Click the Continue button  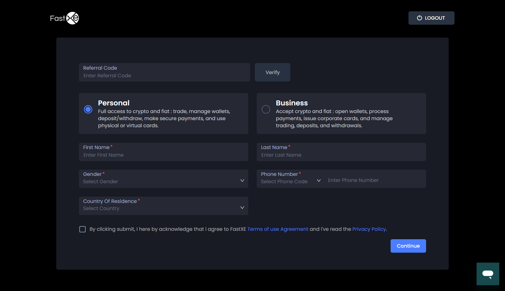(408, 246)
